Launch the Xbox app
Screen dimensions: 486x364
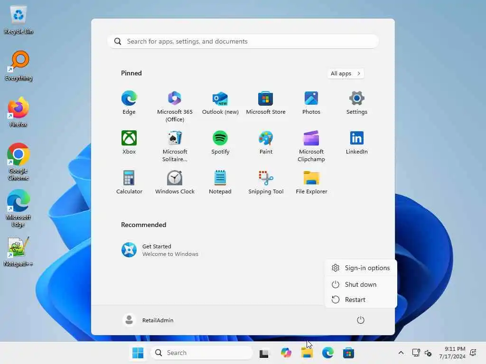click(x=129, y=143)
